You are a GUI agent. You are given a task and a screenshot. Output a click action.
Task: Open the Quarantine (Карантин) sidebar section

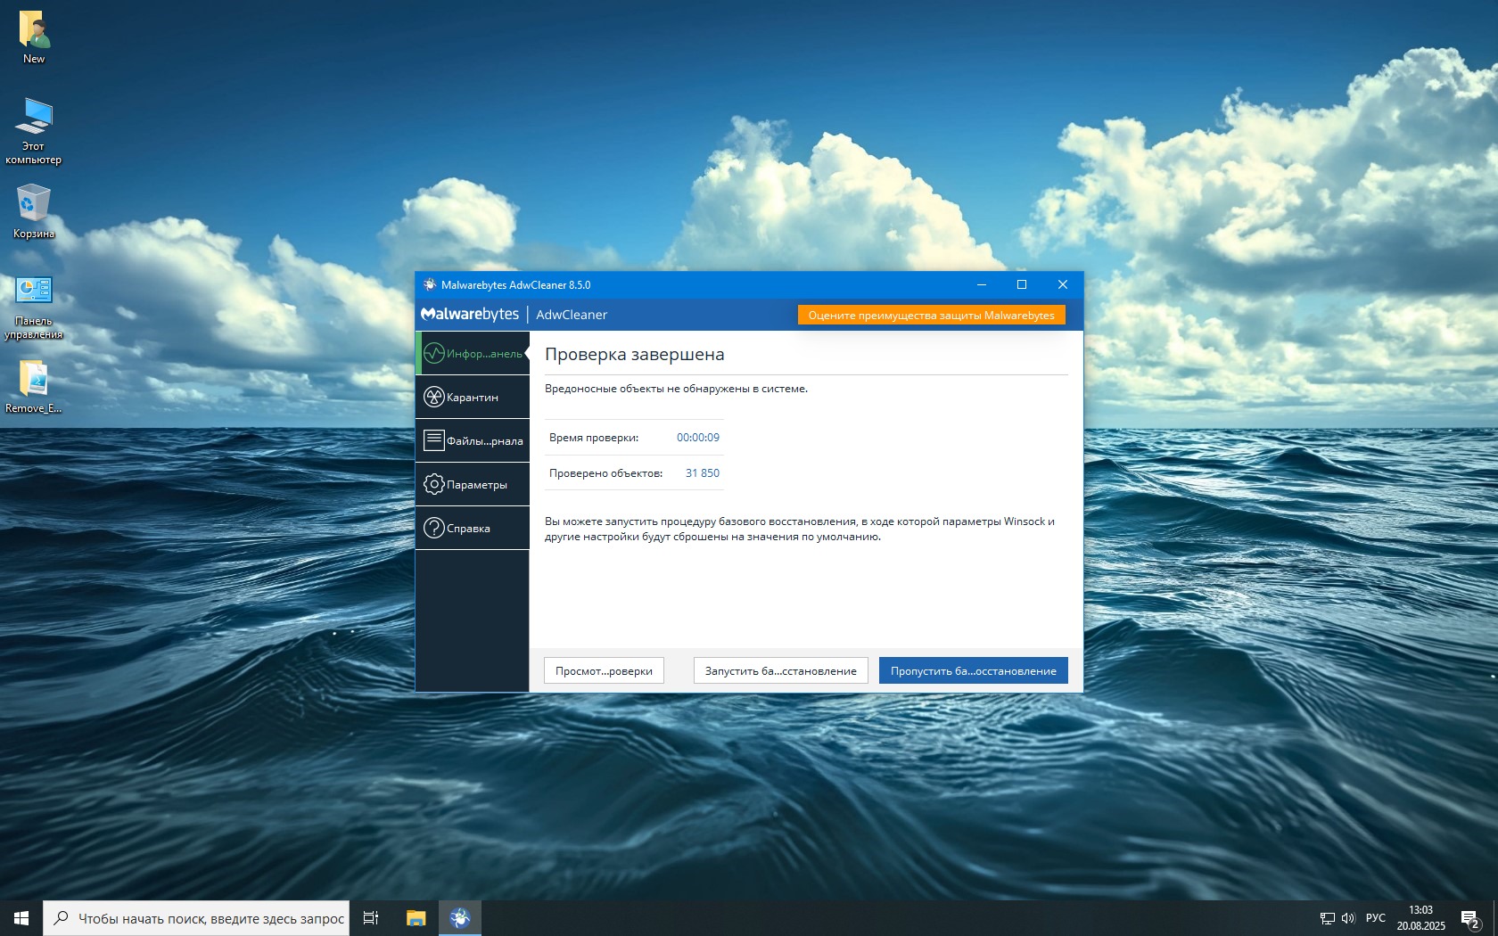point(473,398)
